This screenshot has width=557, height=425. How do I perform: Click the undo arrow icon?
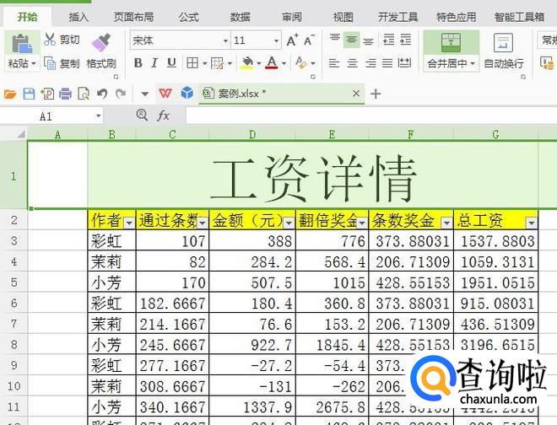tap(102, 94)
